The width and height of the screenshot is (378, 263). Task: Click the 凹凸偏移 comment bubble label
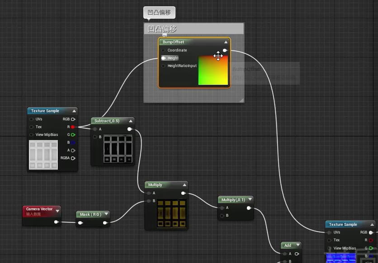(159, 12)
